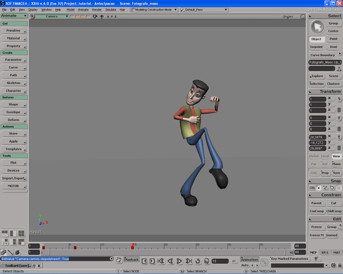
Task: Click the red keyframe marker at frame 15
Action: [x=132, y=248]
